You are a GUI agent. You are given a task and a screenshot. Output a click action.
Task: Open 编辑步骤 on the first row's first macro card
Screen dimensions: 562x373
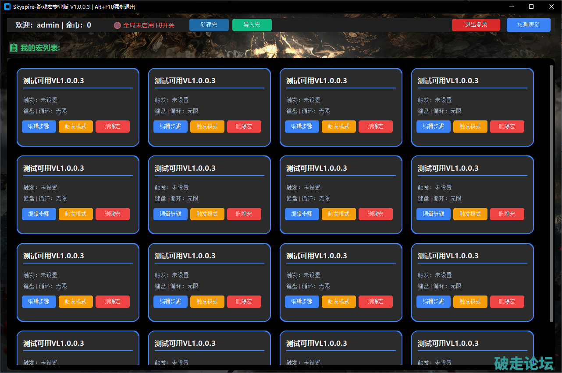(39, 127)
